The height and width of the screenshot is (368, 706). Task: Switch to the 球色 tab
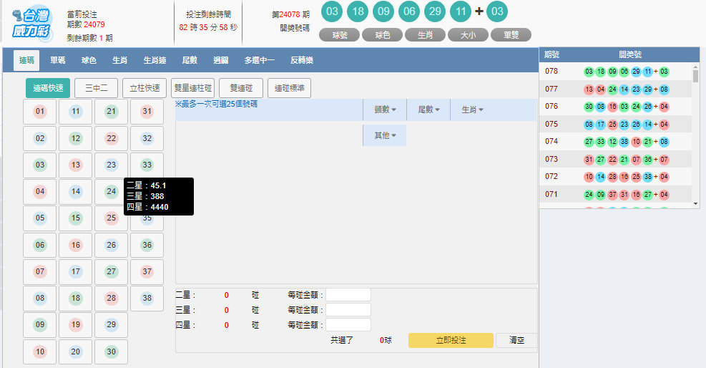click(x=89, y=60)
